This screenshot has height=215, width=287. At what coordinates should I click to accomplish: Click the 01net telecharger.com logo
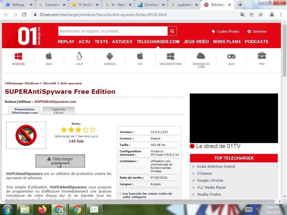(x=29, y=36)
